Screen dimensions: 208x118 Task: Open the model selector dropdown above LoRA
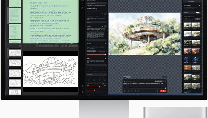tap(96, 3)
